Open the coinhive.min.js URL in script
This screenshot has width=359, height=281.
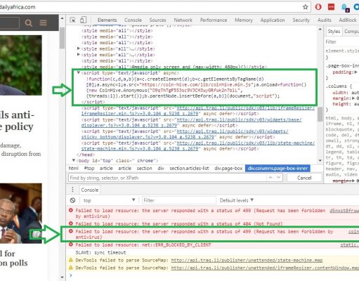click(x=197, y=85)
